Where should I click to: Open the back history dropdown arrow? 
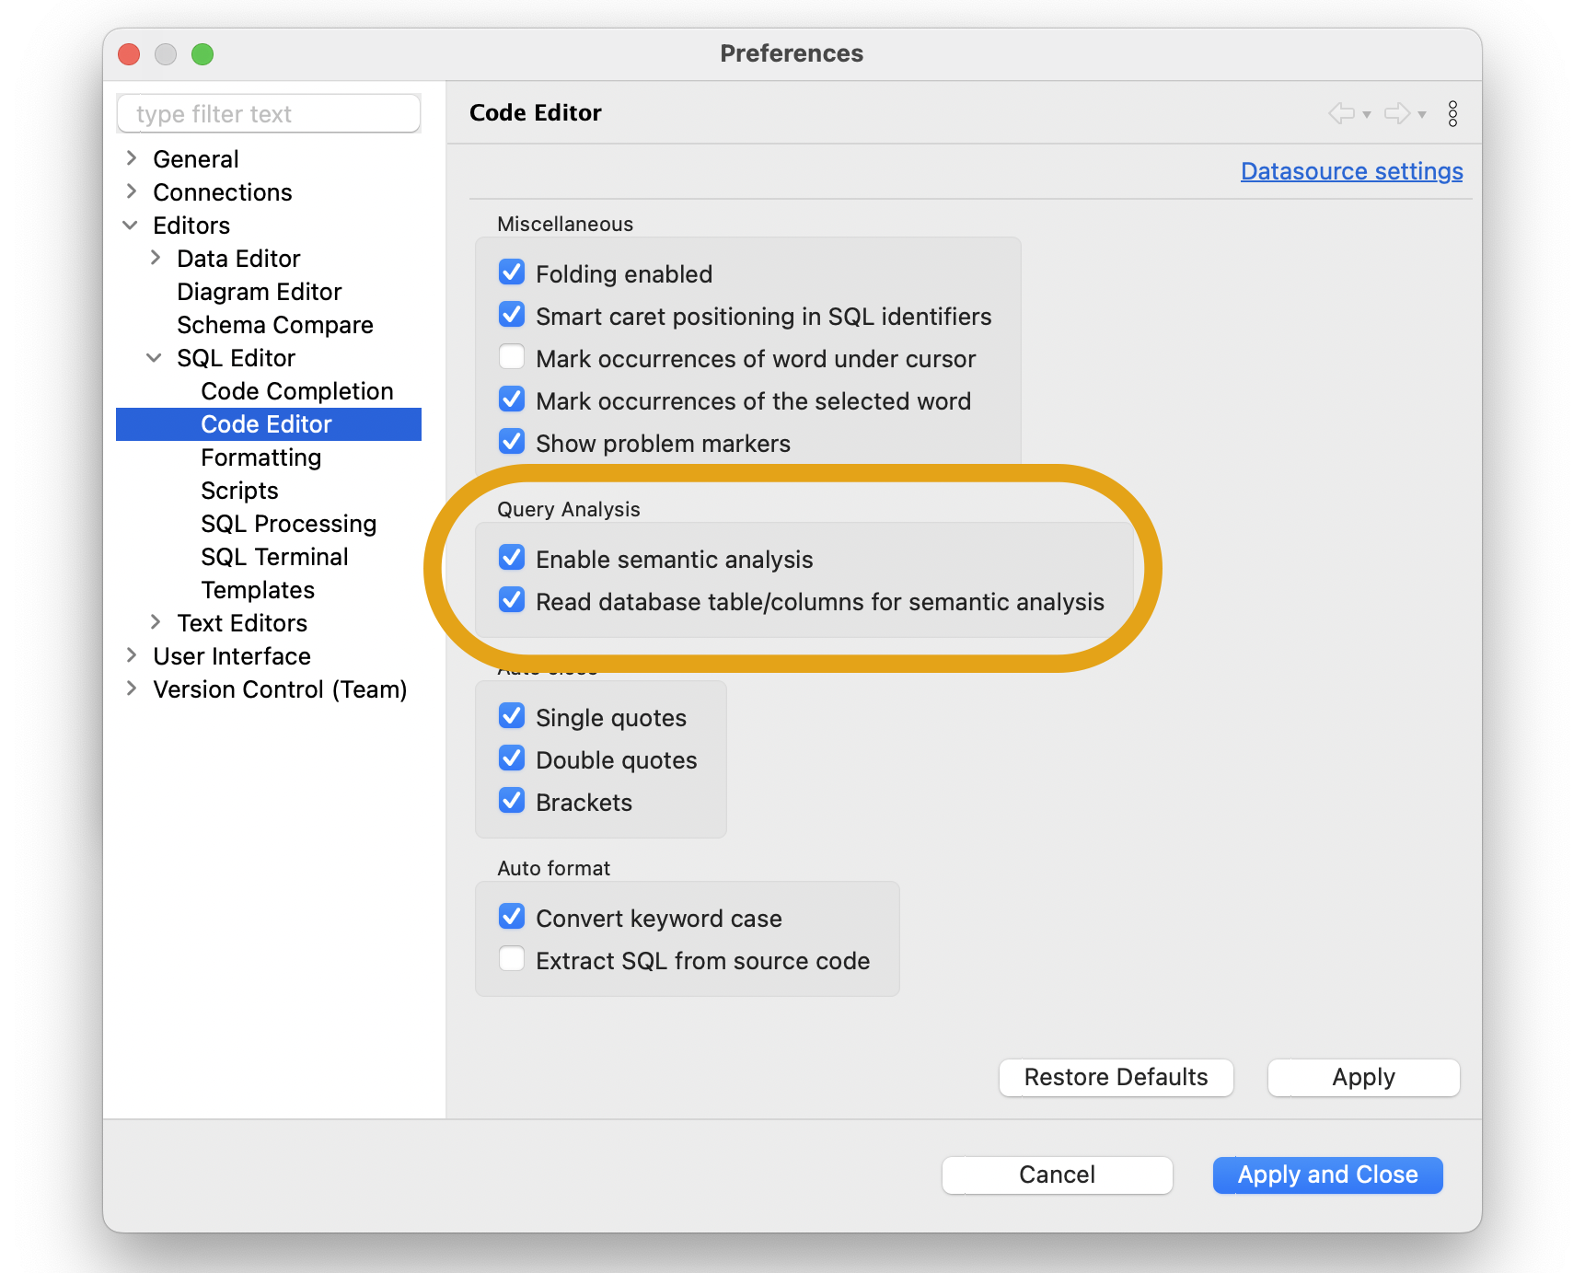point(1367,114)
